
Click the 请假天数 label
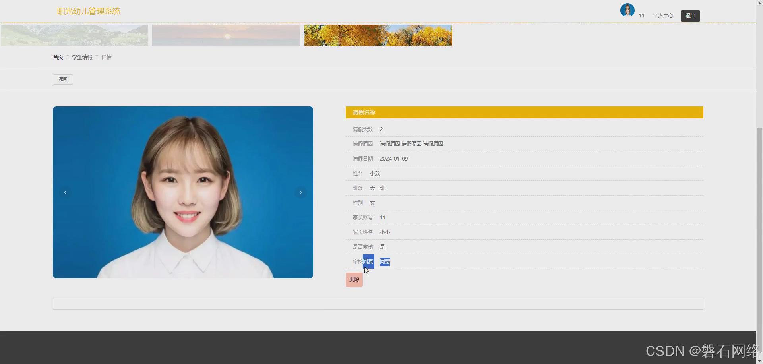[363, 129]
